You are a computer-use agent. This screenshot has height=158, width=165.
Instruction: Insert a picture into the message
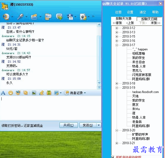click(34, 93)
